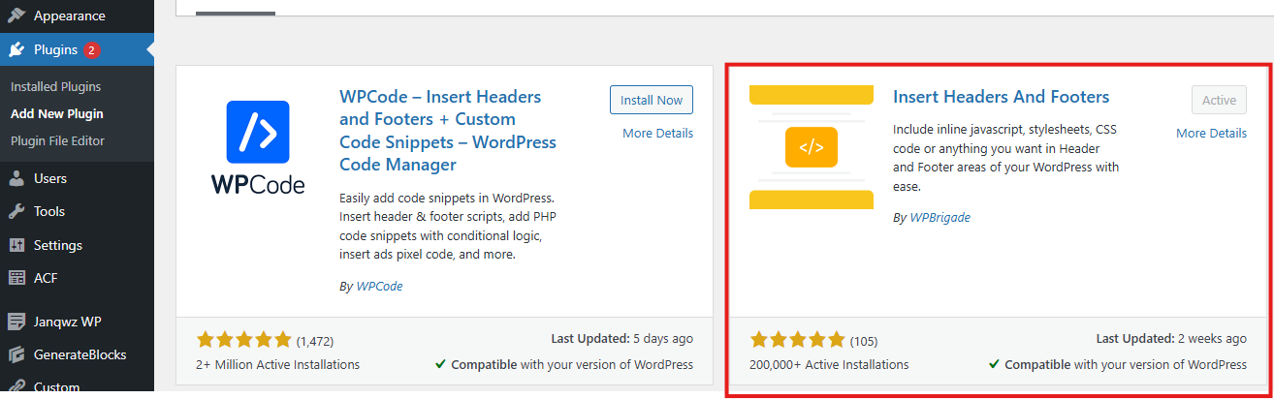This screenshot has width=1274, height=399.
Task: Click Install Now for WPCode
Action: pos(652,100)
